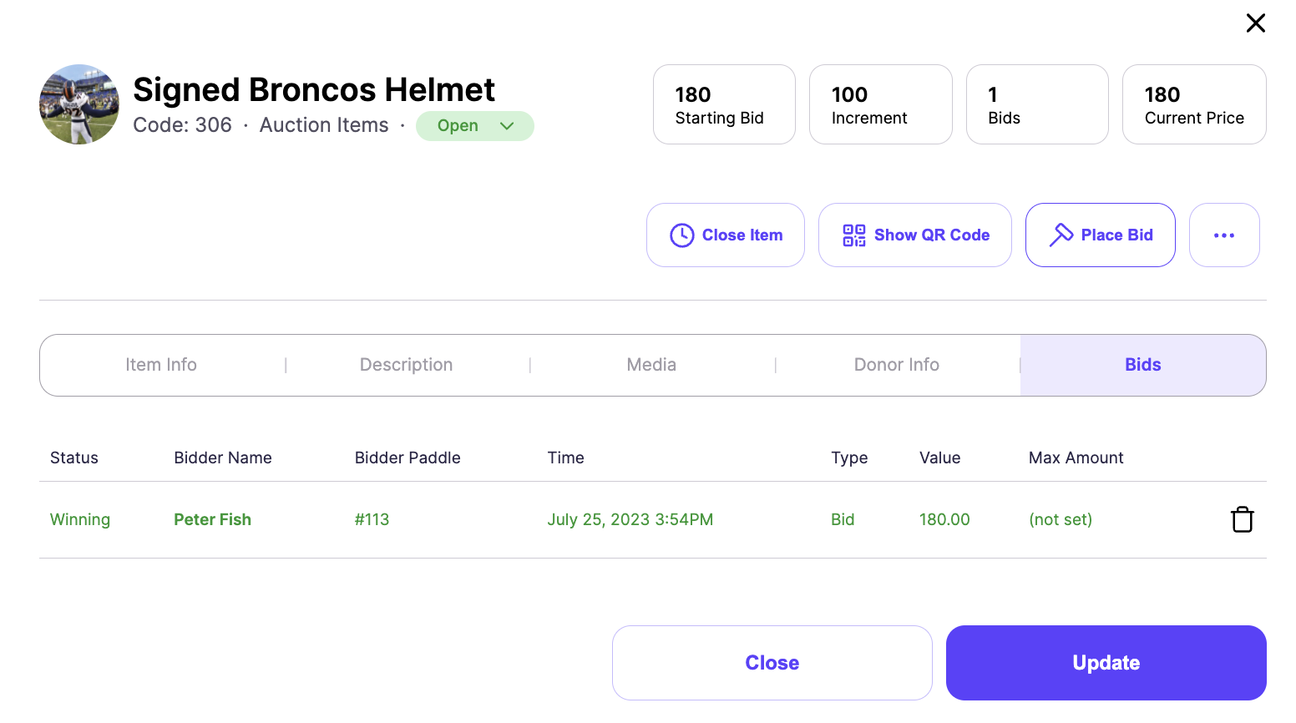Dismiss the dialog with the X icon
This screenshot has width=1296, height=723.
1255,23
